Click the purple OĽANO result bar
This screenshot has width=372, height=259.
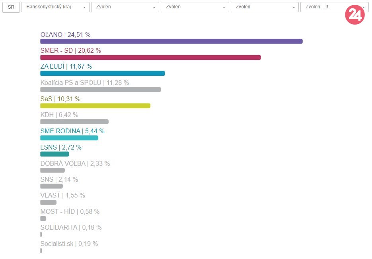[171, 41]
